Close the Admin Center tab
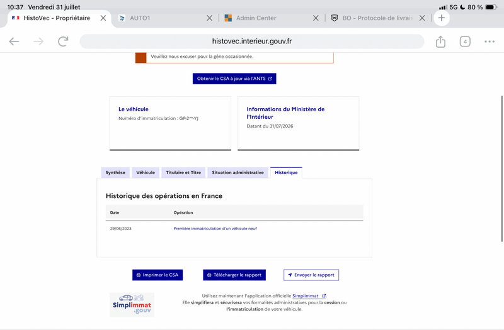The image size is (504, 330). click(x=316, y=18)
